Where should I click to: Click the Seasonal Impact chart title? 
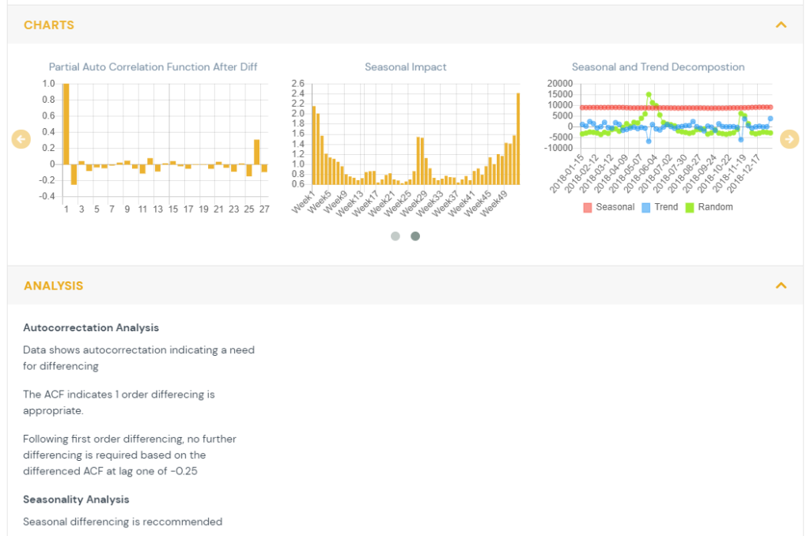pyautogui.click(x=405, y=67)
